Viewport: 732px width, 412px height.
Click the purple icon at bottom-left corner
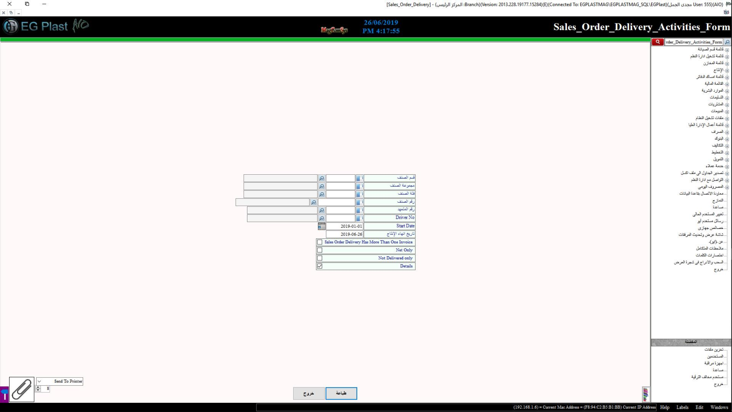[4, 395]
